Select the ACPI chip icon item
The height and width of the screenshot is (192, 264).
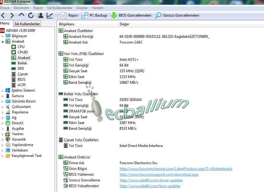click(x=14, y=85)
